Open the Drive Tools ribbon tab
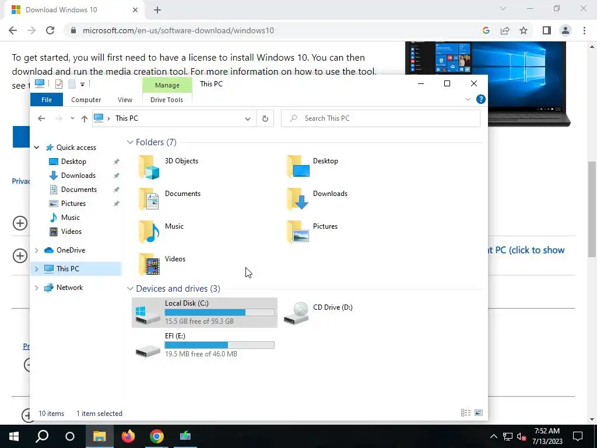Screen dimensions: 597x448 click(167, 100)
